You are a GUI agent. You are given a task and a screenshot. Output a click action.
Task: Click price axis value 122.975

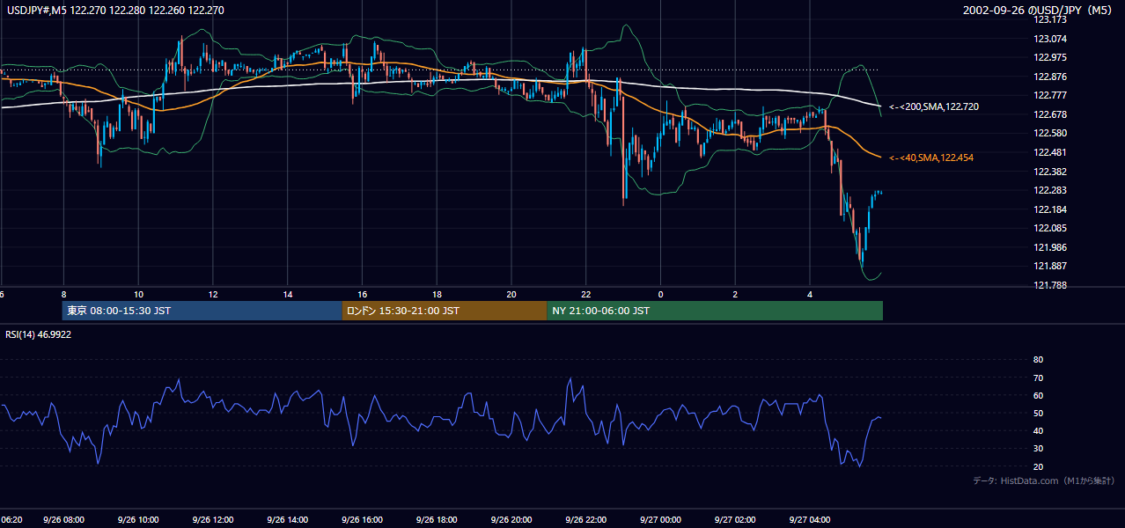click(1050, 57)
